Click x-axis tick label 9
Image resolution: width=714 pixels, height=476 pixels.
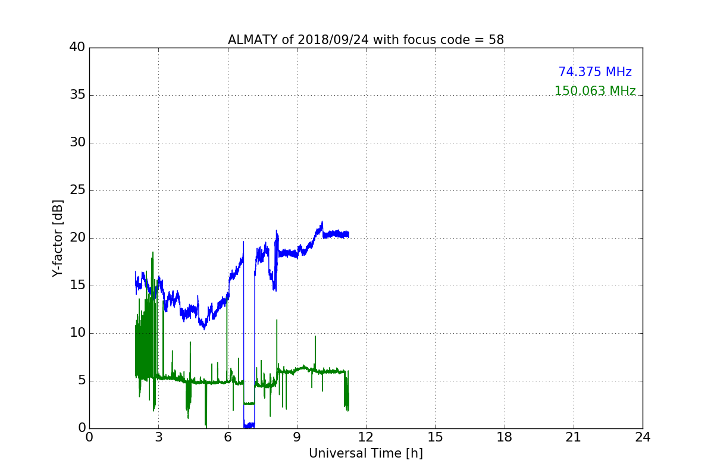297,437
